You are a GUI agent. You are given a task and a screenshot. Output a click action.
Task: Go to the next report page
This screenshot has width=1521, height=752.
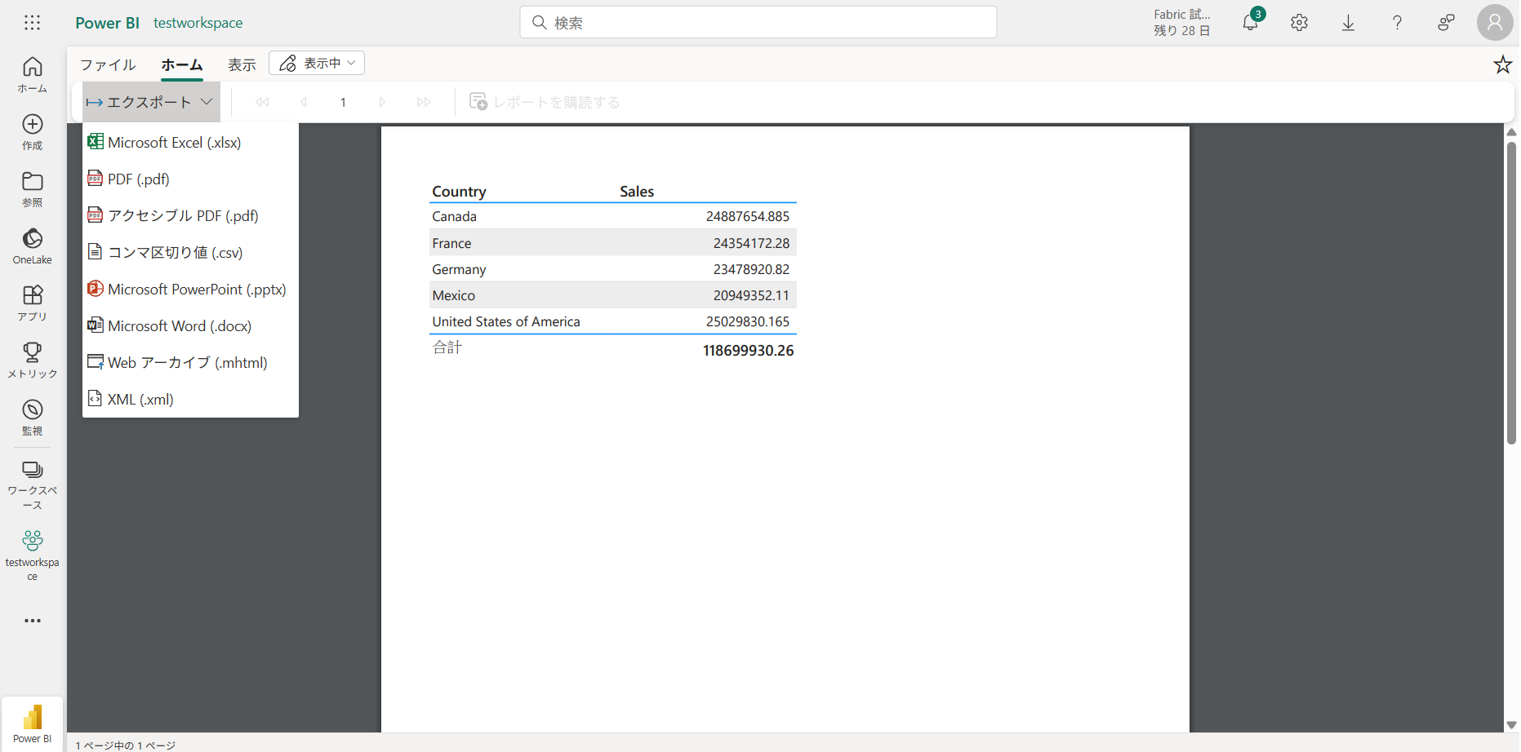[x=382, y=102]
